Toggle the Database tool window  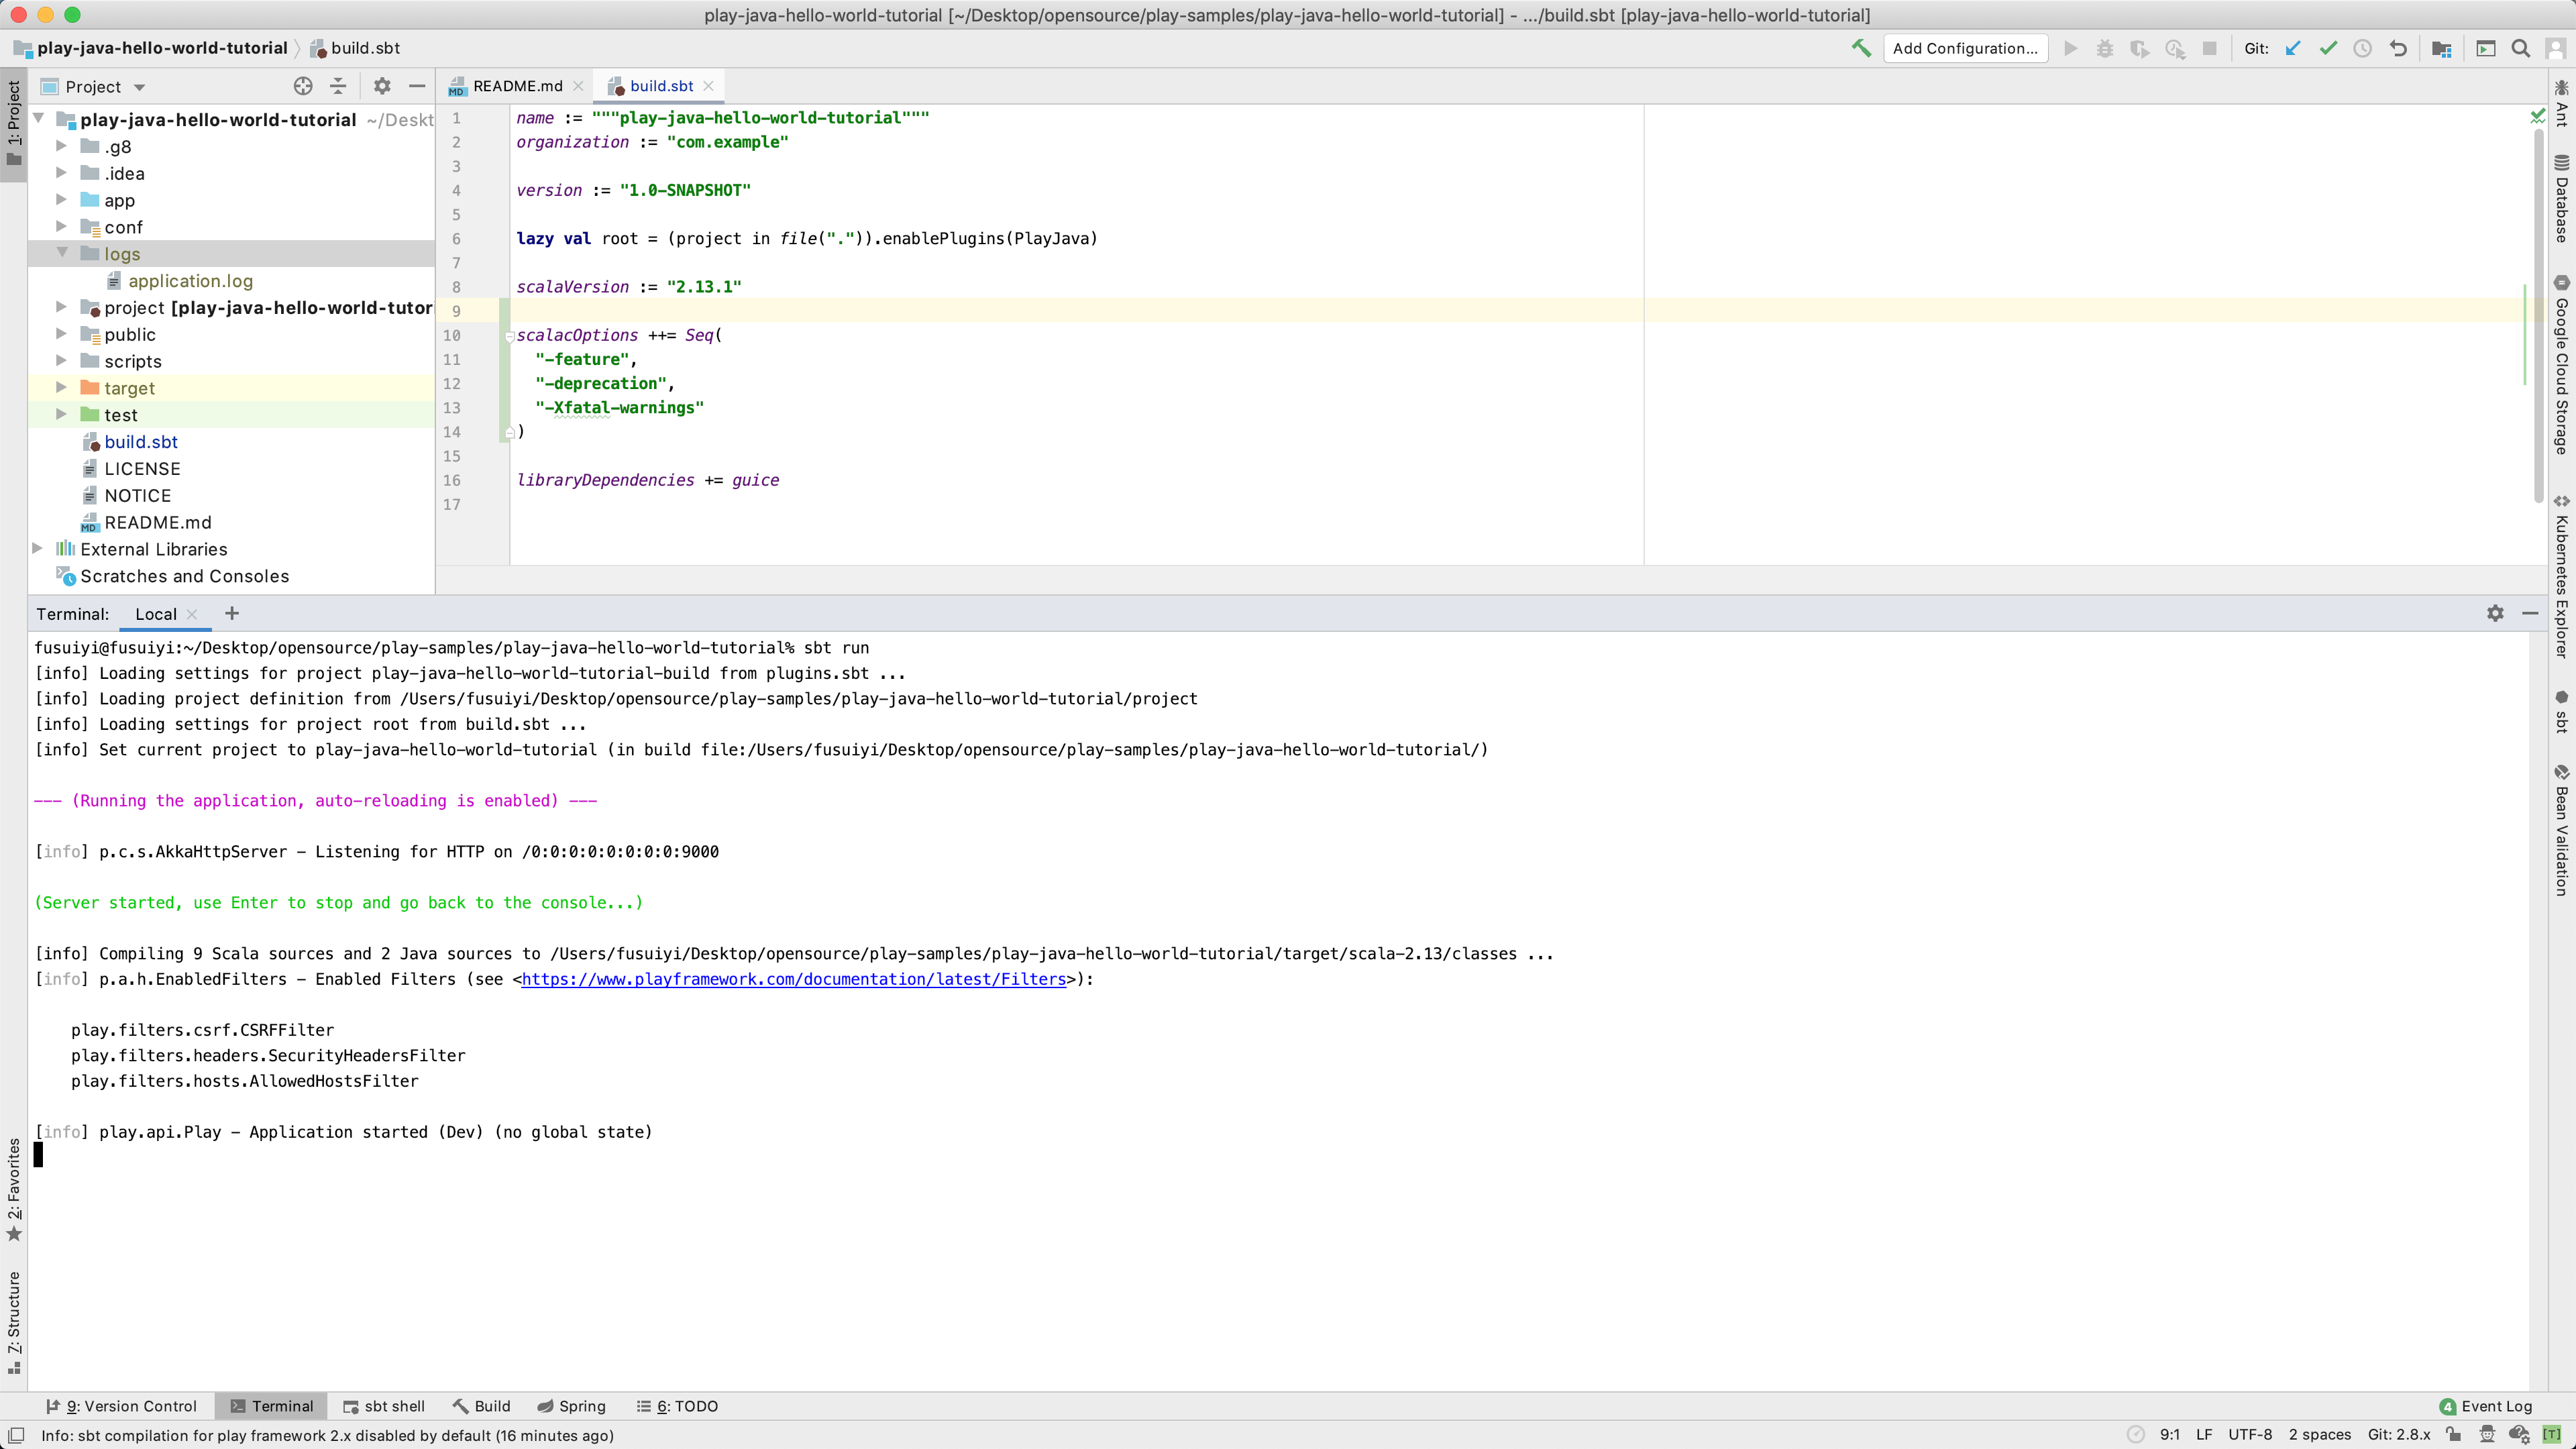[2561, 199]
